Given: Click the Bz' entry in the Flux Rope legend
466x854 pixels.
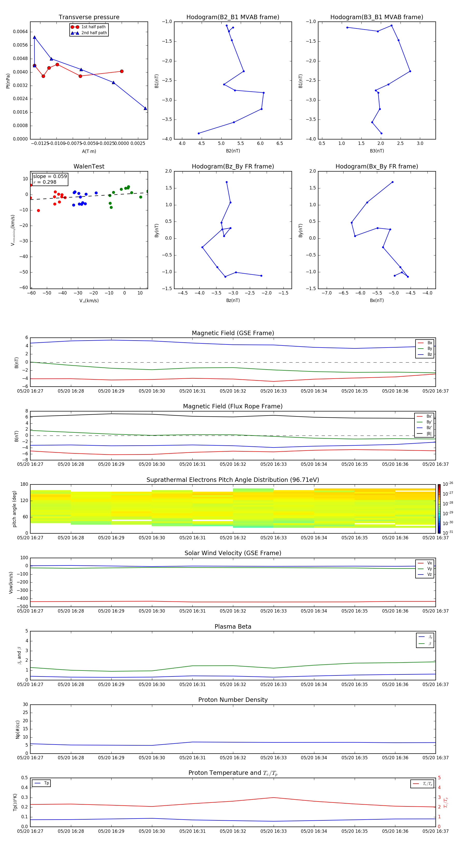Looking at the screenshot, I should tap(425, 428).
